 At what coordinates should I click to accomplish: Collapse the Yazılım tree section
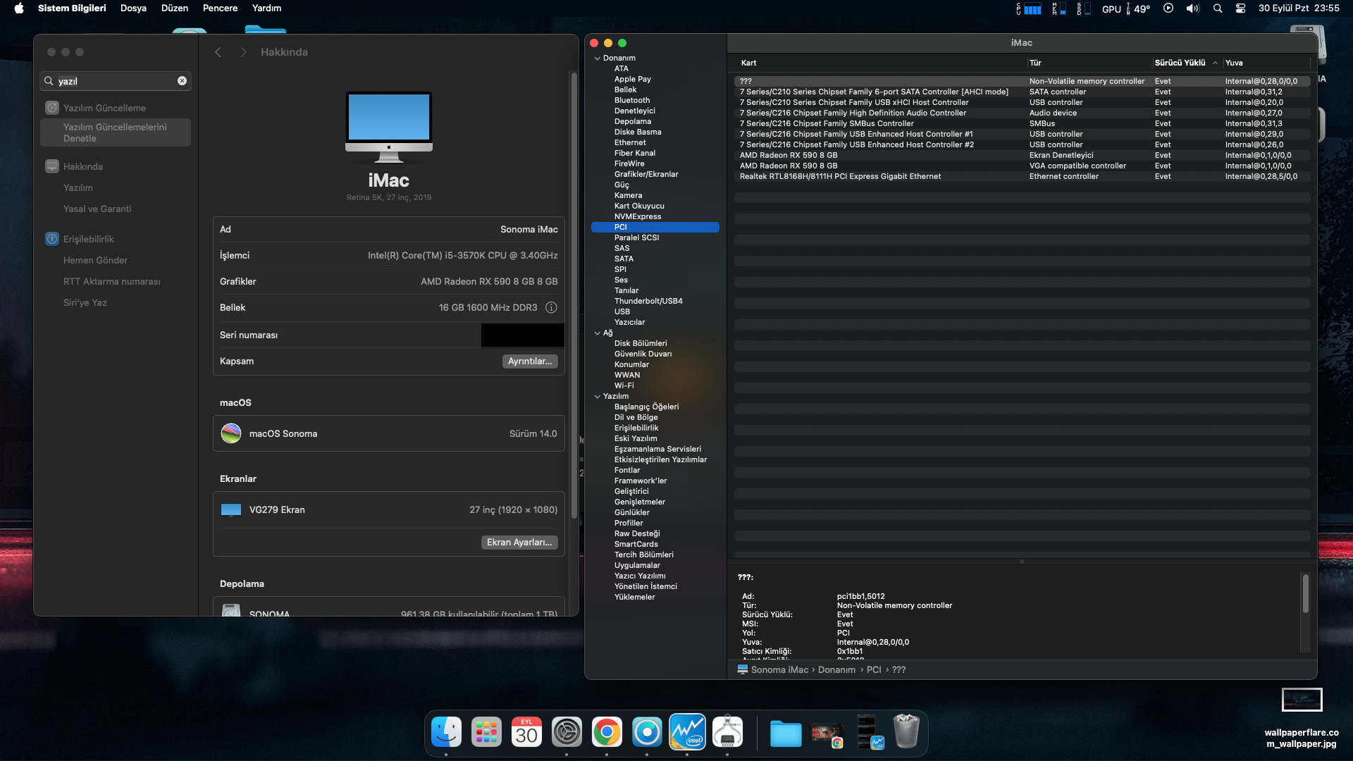(x=597, y=397)
